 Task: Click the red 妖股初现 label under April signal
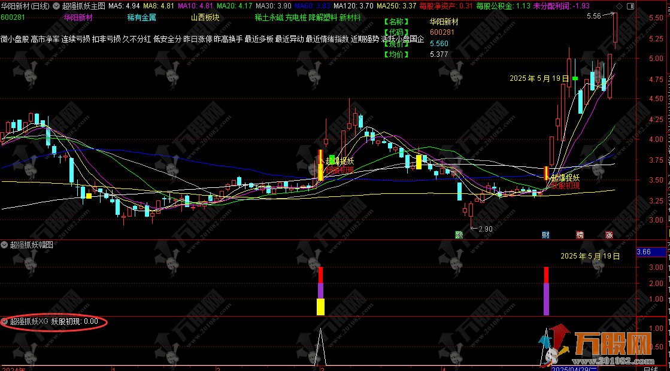pyautogui.click(x=565, y=185)
